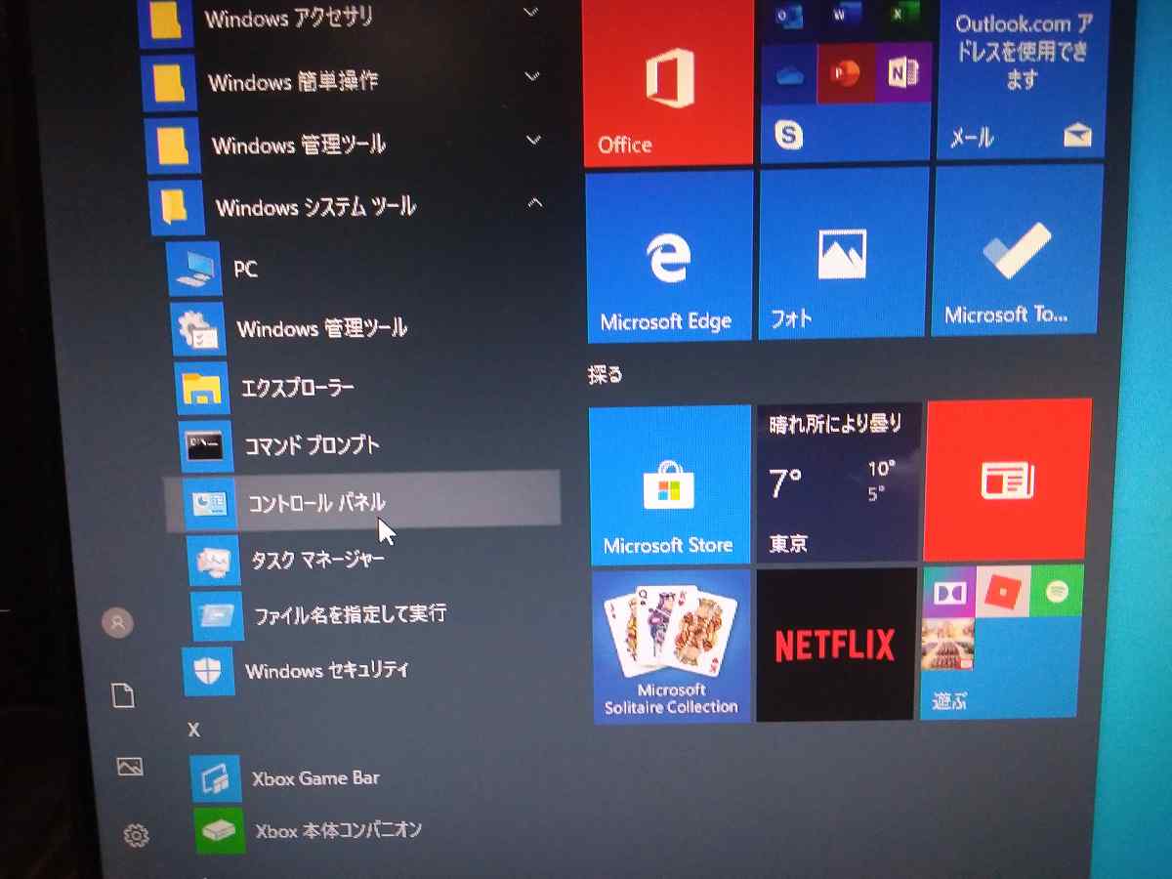Click the game thumbnail below the Dolby icon
This screenshot has width=1172, height=879.
coord(948,643)
